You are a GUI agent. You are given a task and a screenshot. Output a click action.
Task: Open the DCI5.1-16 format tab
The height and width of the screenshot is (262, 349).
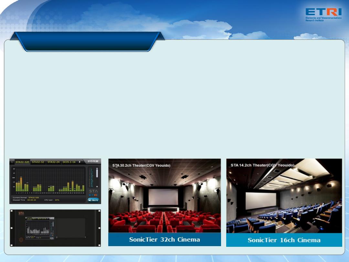tap(69, 162)
